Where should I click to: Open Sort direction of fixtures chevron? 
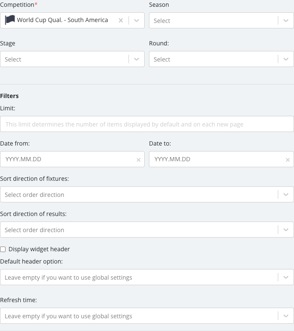[x=286, y=194]
